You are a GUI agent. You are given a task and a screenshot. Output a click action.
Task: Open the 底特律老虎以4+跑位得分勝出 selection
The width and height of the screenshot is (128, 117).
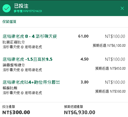pos(31,82)
